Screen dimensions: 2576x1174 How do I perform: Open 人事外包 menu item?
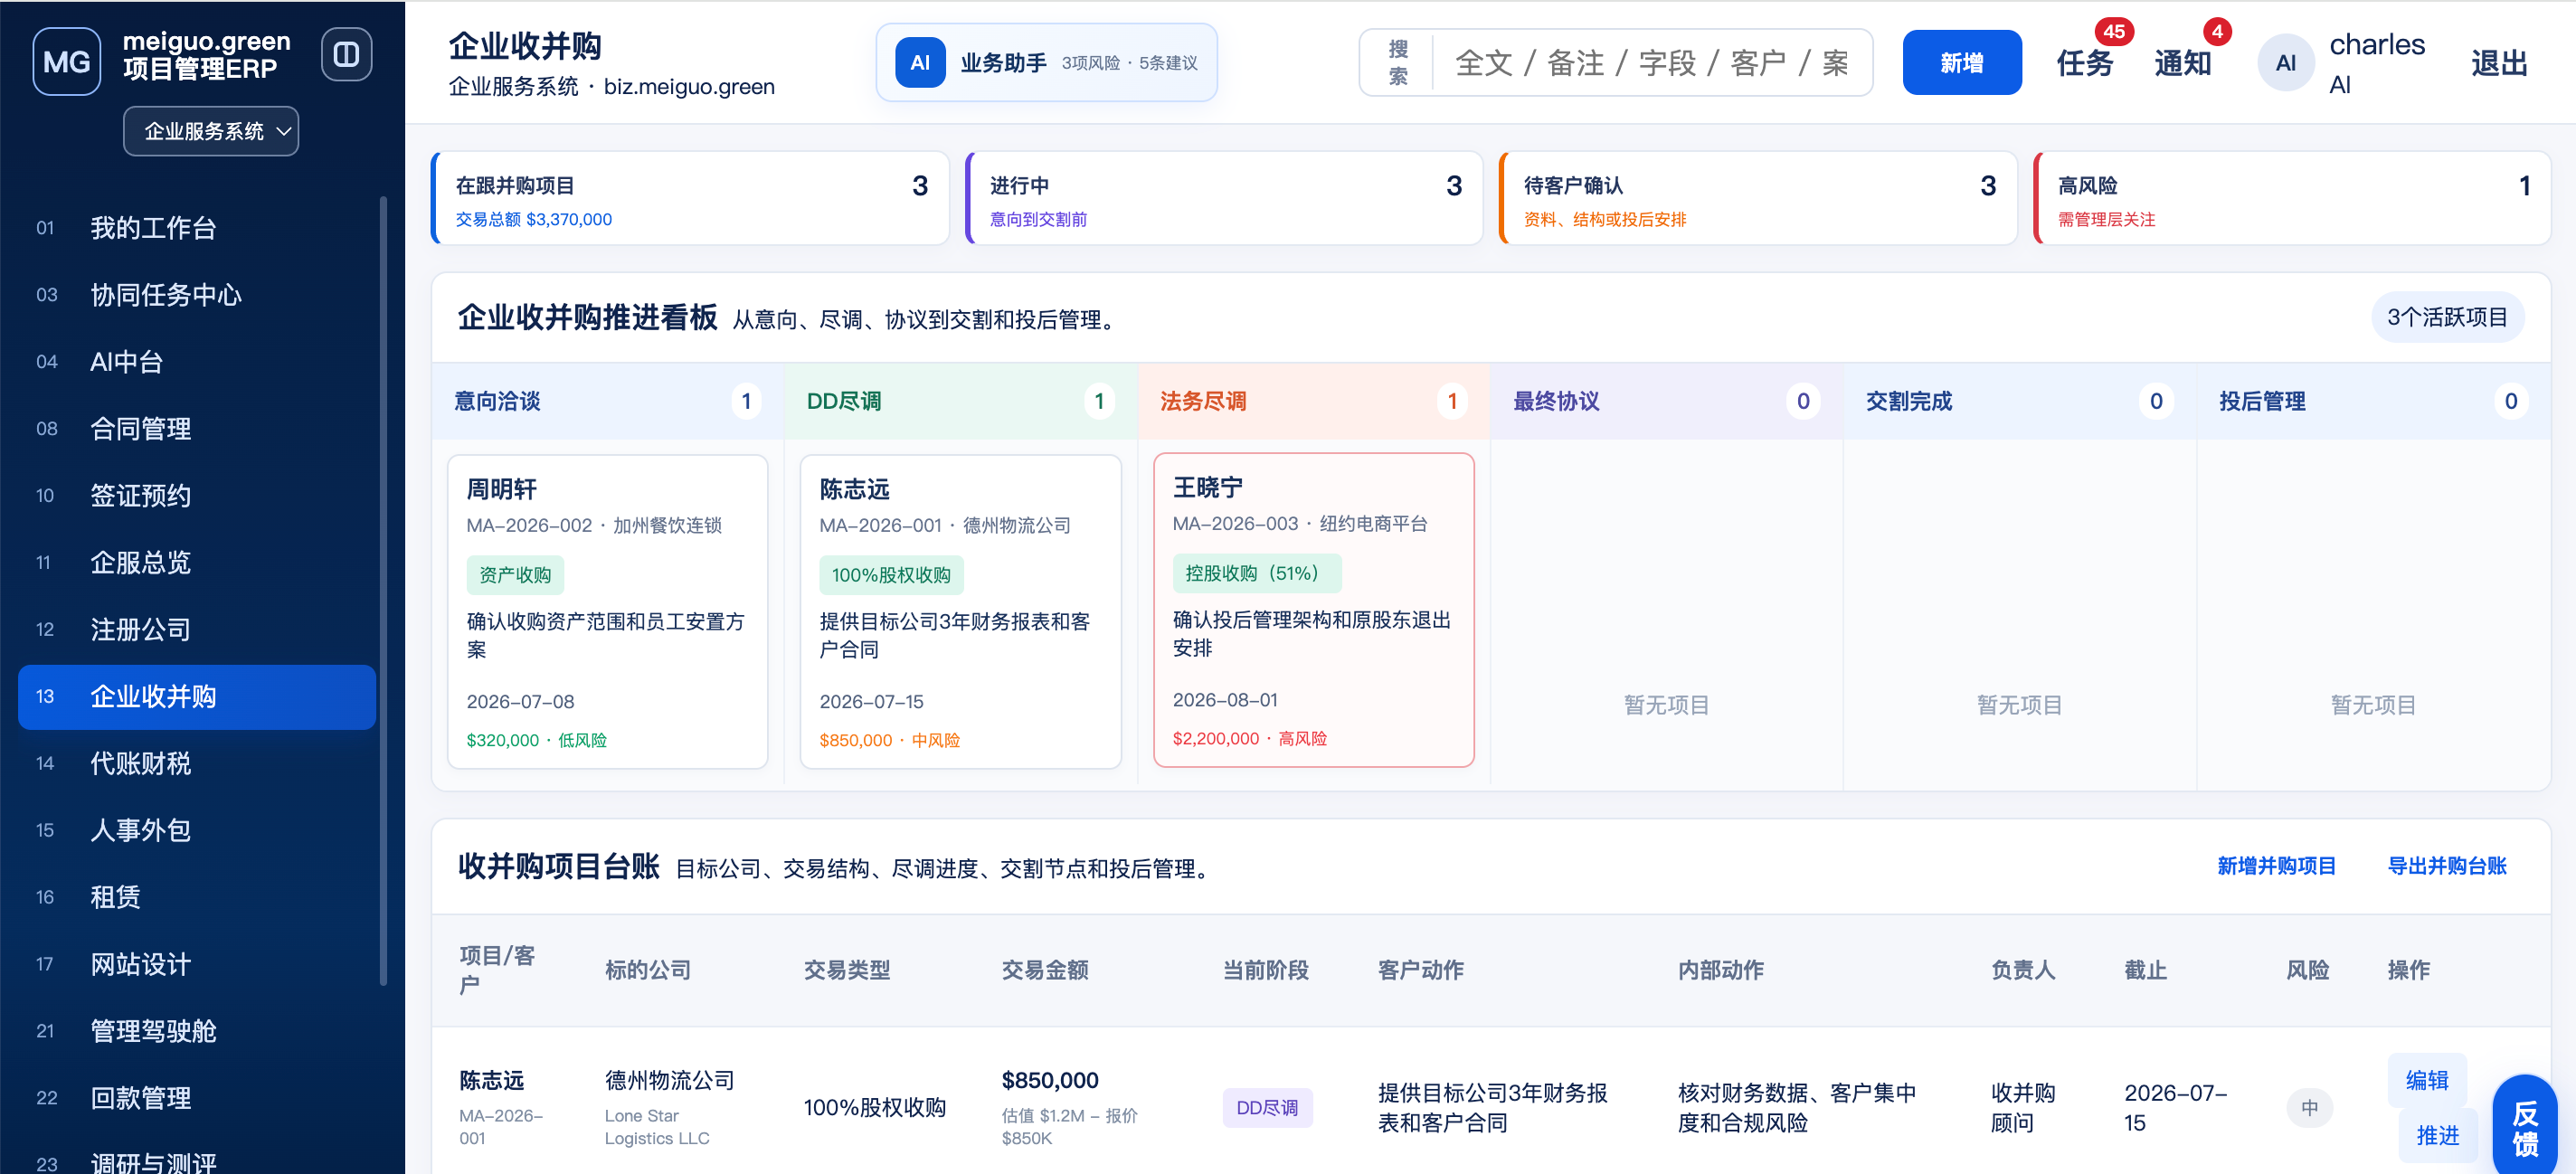pos(197,831)
